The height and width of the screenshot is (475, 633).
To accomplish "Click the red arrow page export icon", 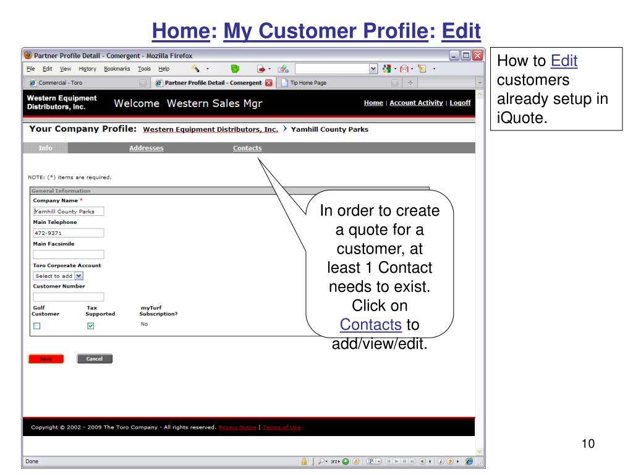I will 261,69.
